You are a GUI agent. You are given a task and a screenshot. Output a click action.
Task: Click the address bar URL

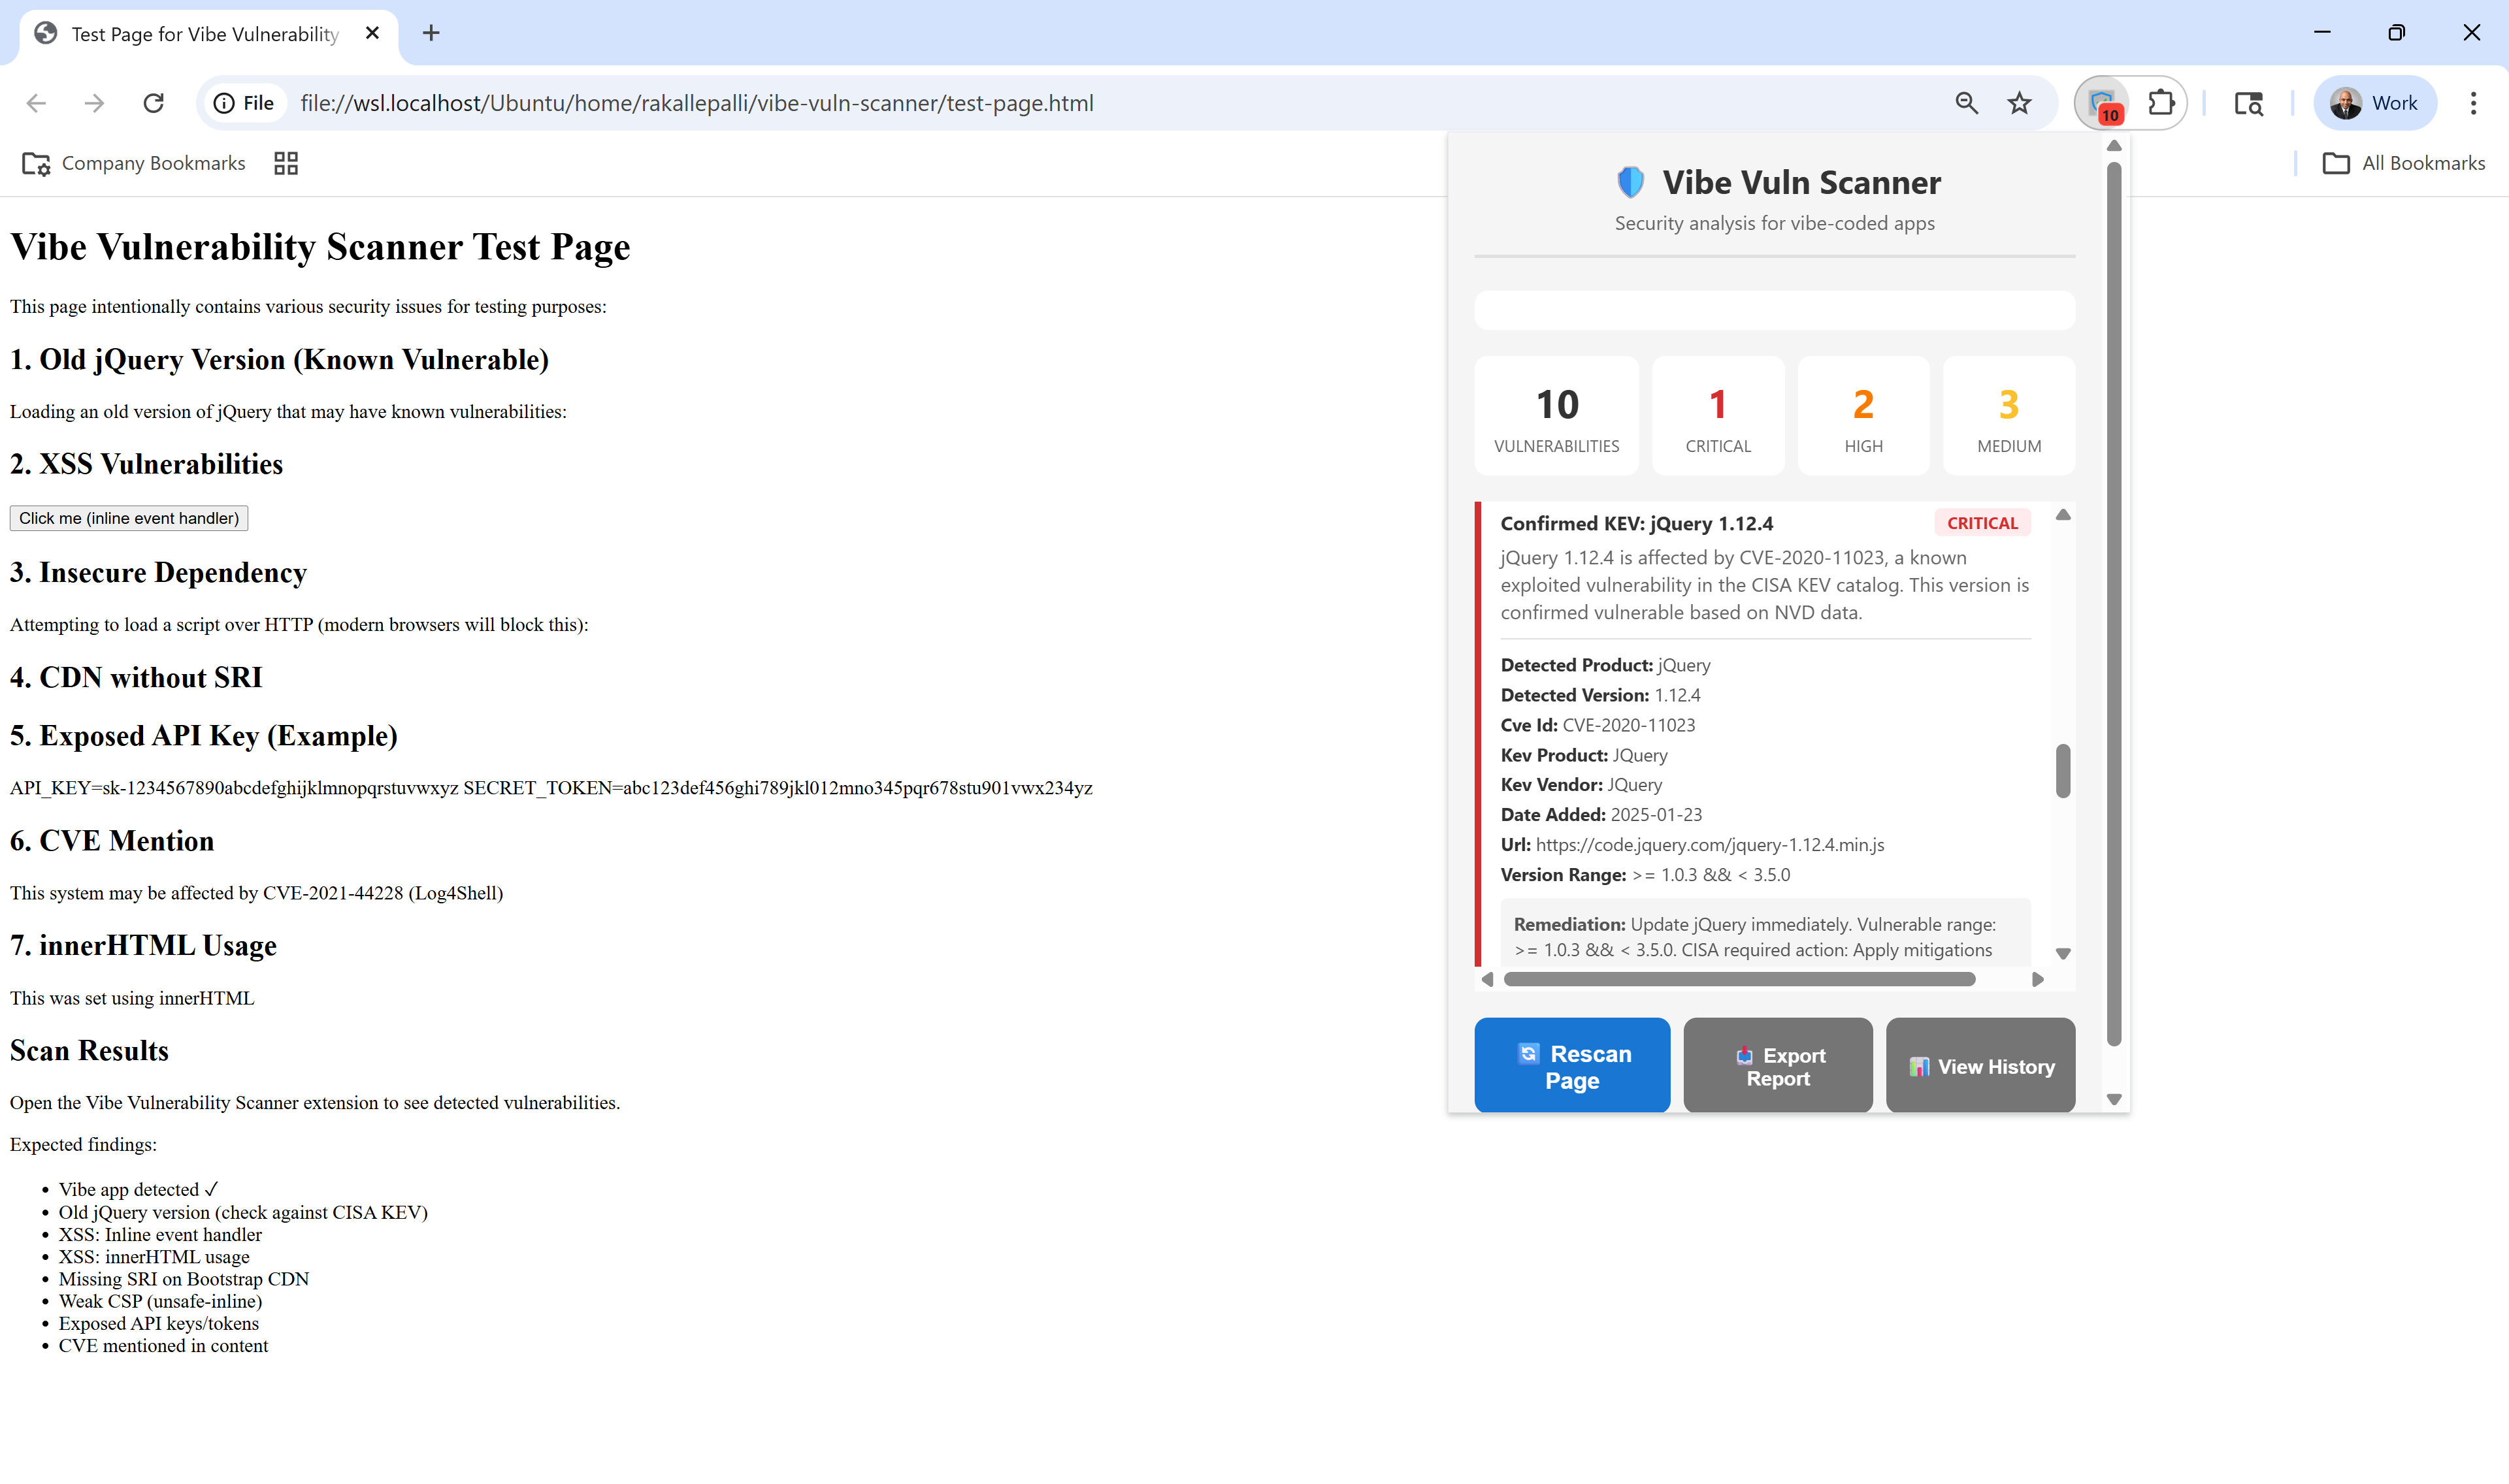tap(696, 103)
